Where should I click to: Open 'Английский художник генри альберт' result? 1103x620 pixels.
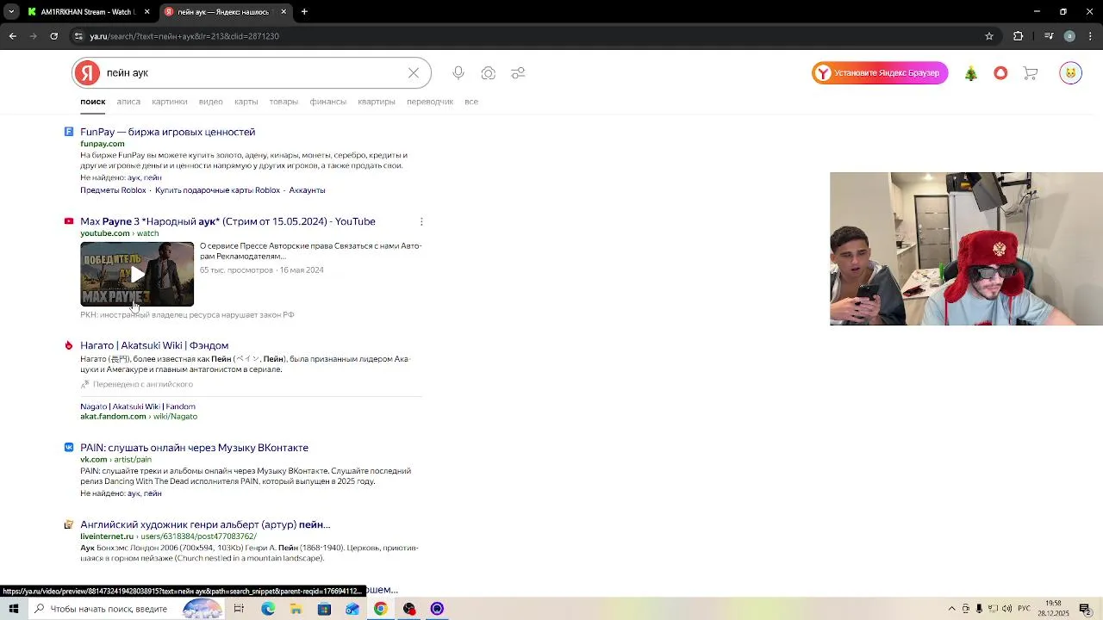tap(205, 524)
